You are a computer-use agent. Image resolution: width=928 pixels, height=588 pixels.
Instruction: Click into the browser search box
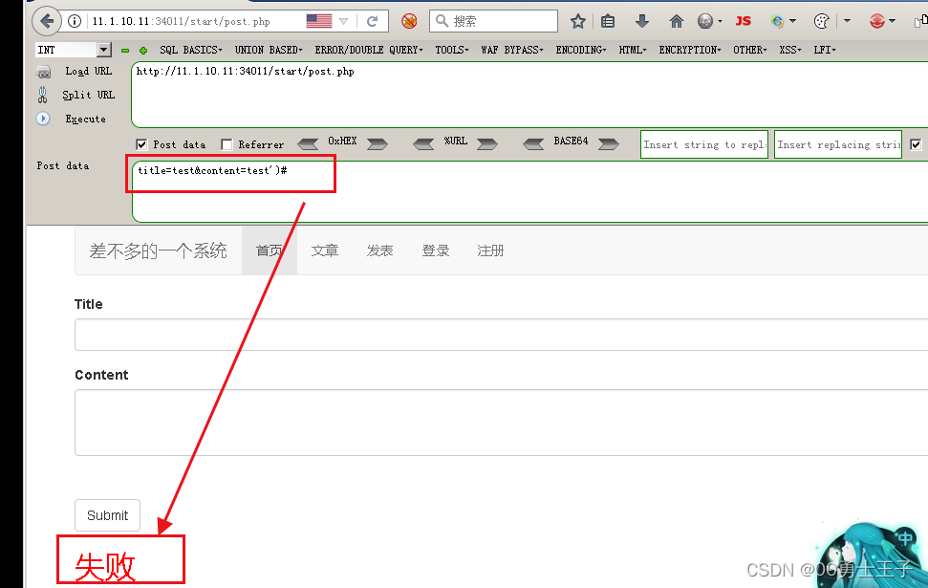[493, 21]
